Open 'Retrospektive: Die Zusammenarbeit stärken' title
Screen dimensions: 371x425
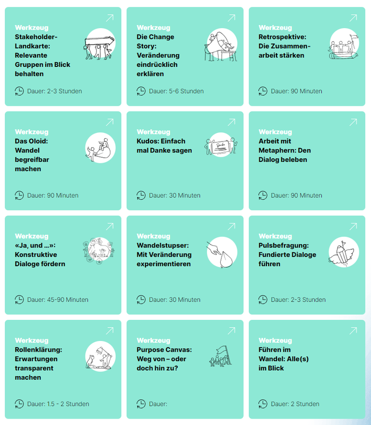coord(284,46)
